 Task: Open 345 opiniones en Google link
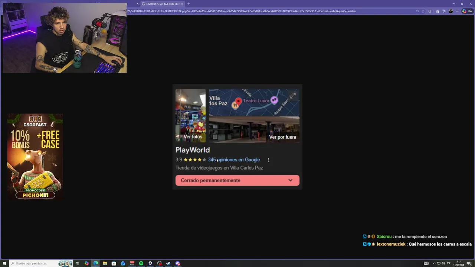[x=234, y=160]
